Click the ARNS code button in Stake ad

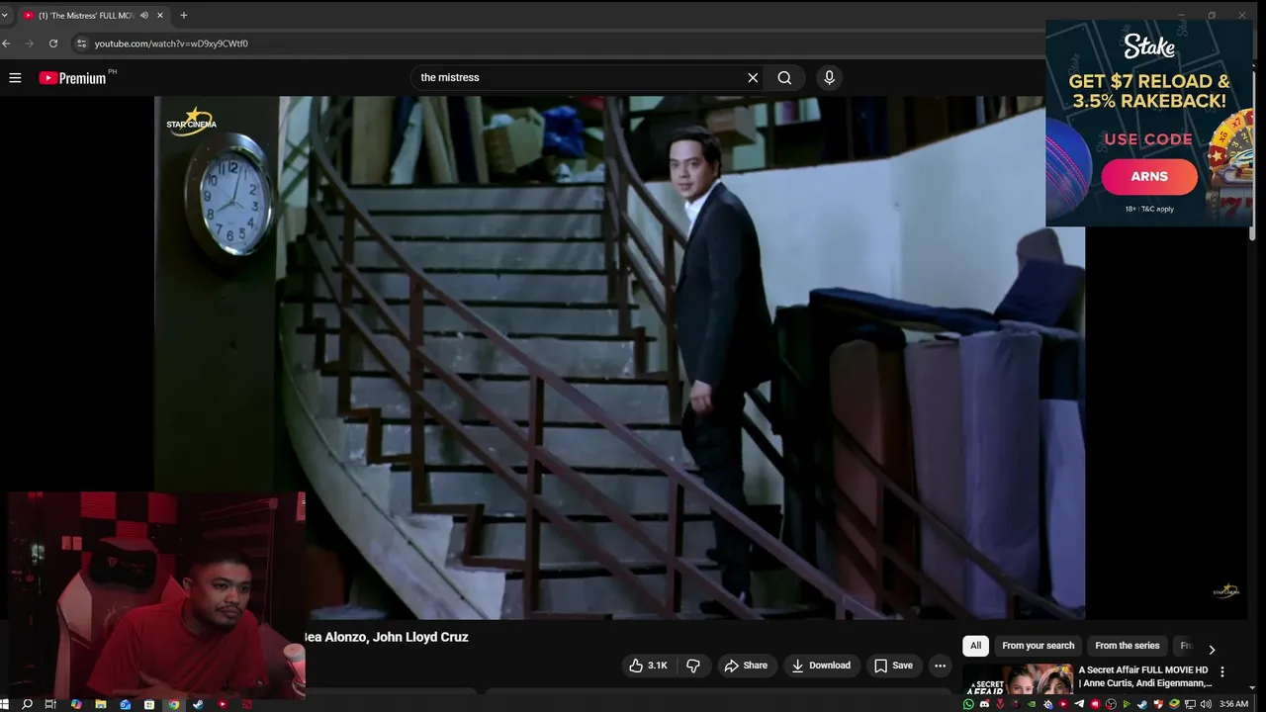click(x=1149, y=176)
